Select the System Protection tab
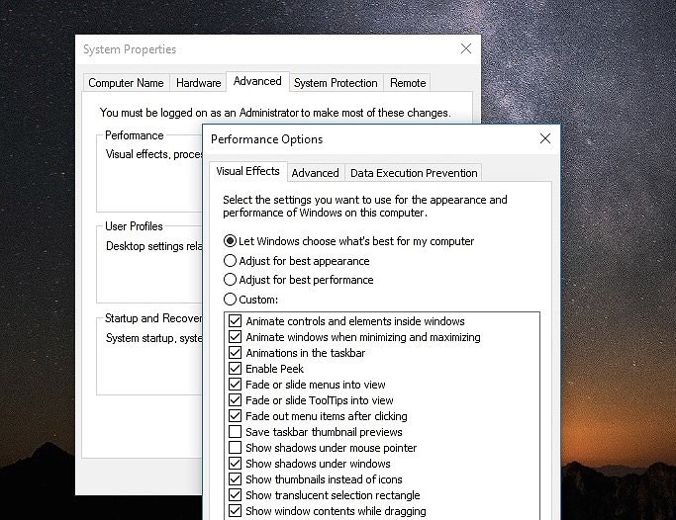Image resolution: width=676 pixels, height=520 pixels. tap(336, 83)
